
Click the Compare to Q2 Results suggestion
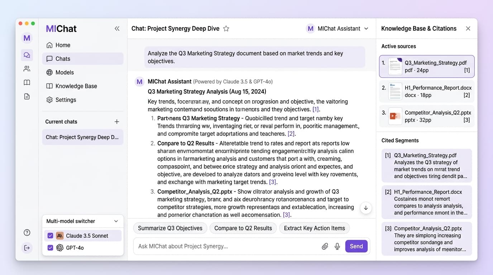pos(243,228)
